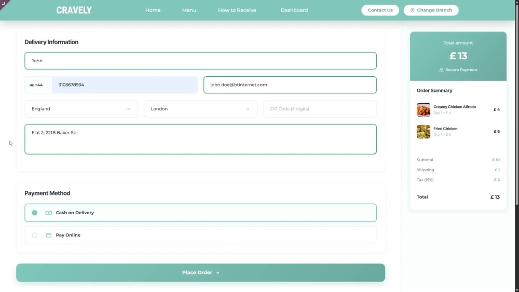Open How to Receive page

coord(237,10)
